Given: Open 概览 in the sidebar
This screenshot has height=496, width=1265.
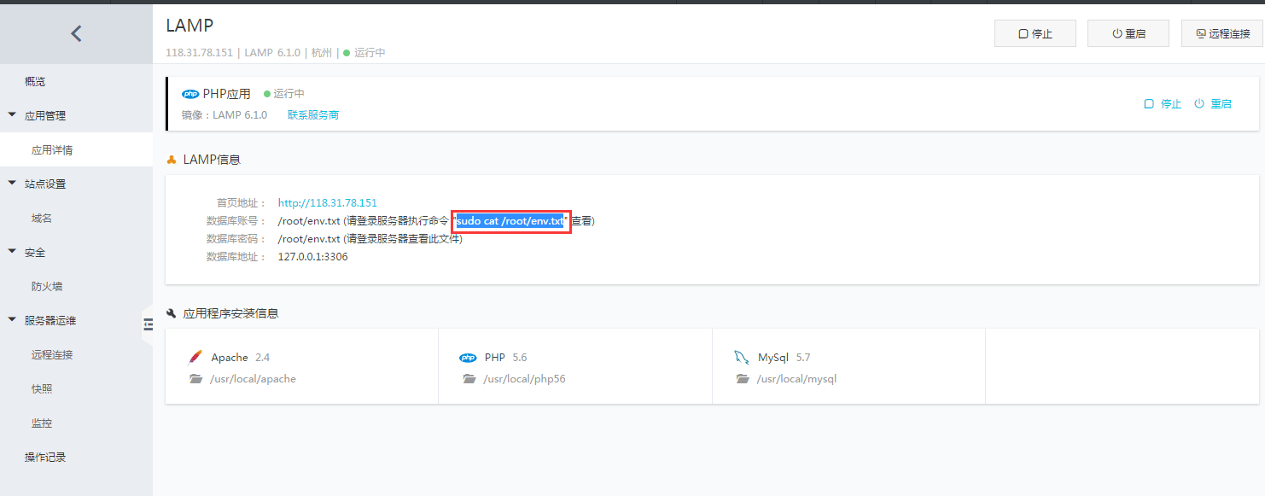Looking at the screenshot, I should (35, 82).
